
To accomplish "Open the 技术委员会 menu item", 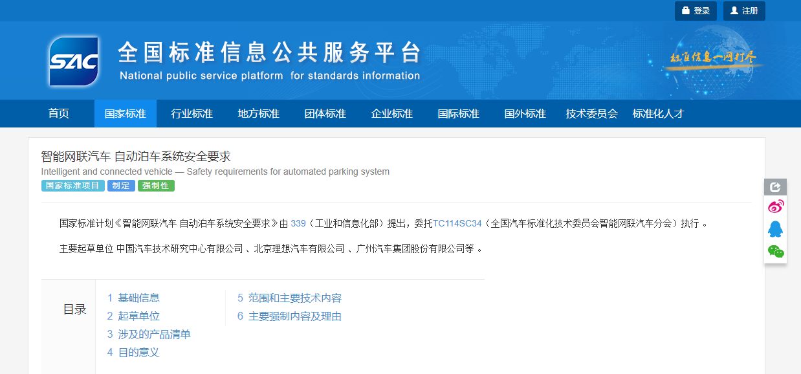I will (591, 114).
